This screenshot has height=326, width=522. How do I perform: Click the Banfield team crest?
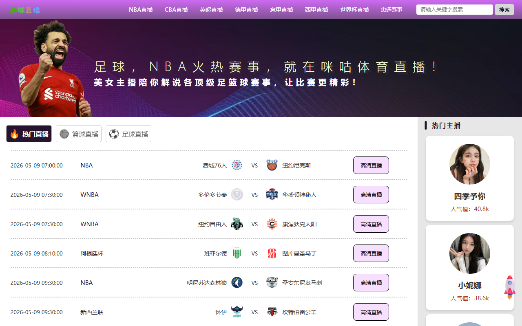tap(237, 253)
